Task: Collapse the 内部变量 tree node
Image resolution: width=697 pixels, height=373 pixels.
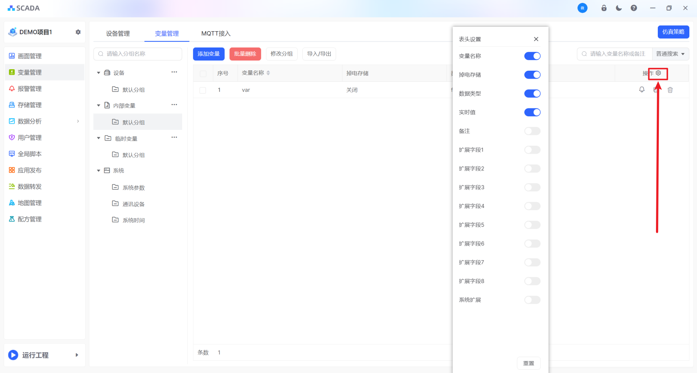Action: click(98, 105)
